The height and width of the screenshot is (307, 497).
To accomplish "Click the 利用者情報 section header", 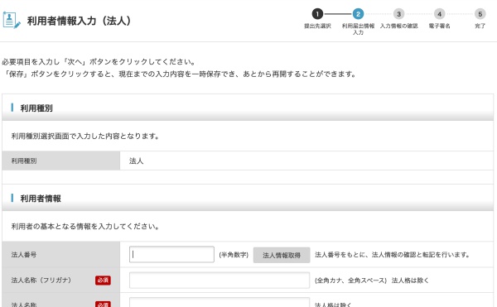I will coord(248,198).
